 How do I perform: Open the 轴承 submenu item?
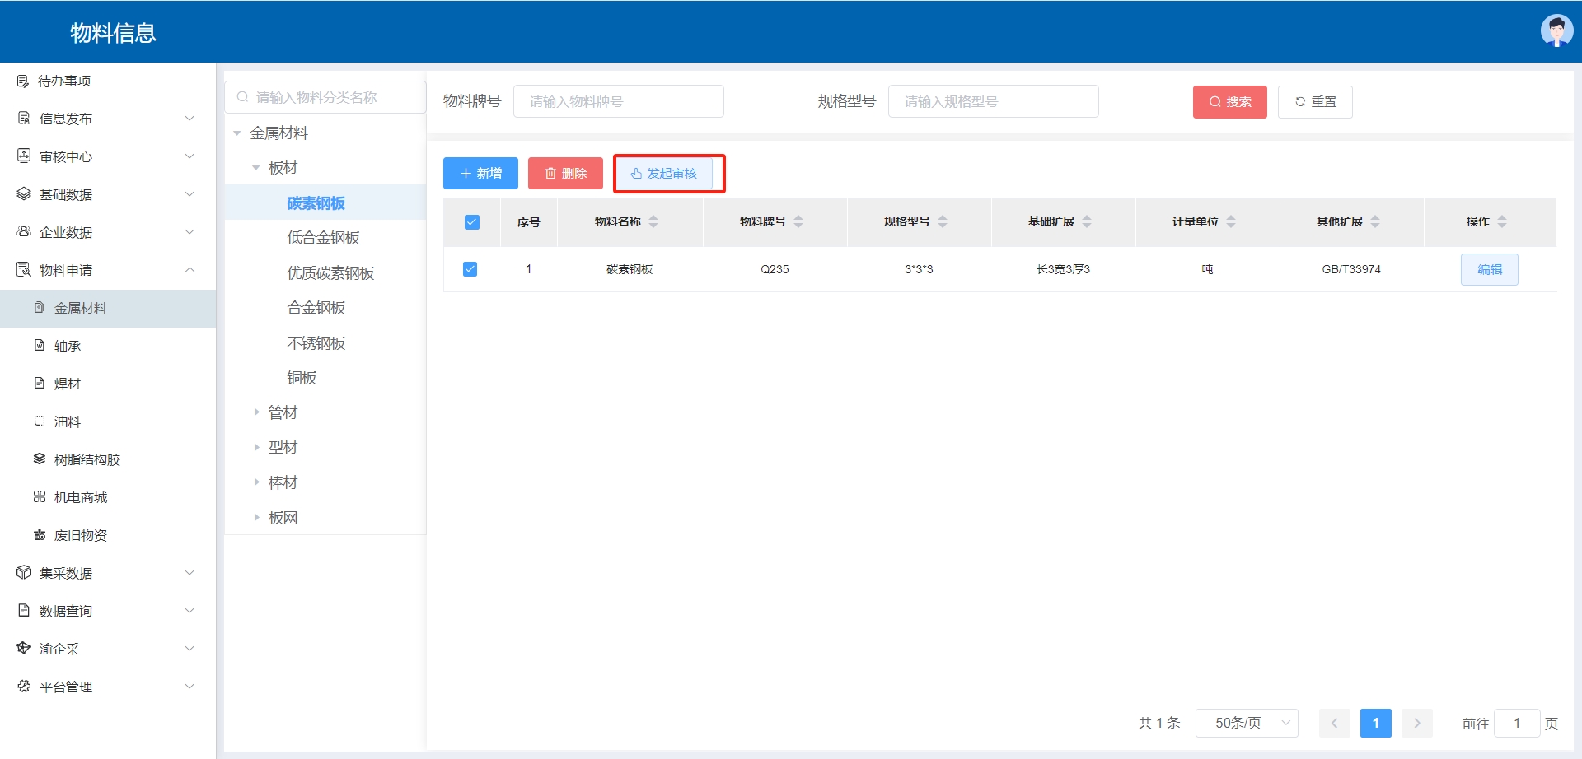click(68, 346)
